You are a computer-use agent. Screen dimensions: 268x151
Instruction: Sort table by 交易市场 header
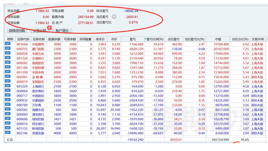coord(258,39)
